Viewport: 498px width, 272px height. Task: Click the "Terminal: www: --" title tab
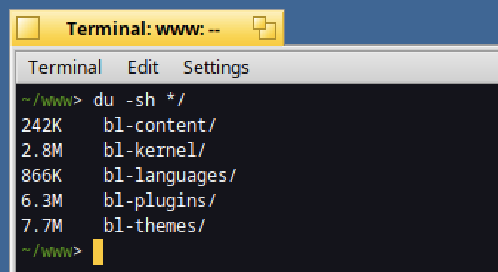147,28
